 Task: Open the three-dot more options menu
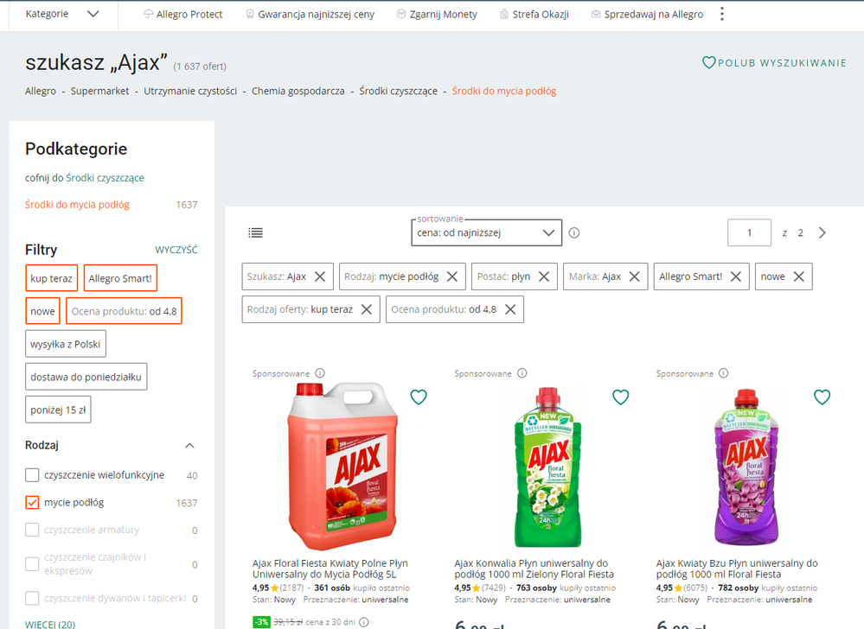pyautogui.click(x=722, y=15)
